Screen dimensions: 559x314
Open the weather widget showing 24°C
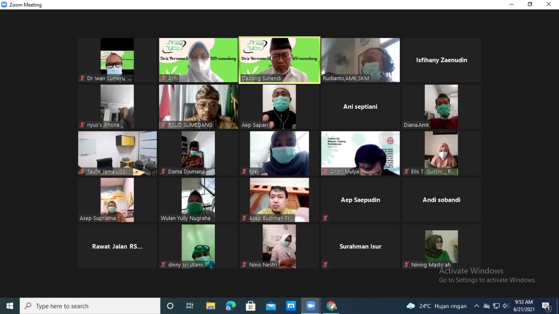[x=436, y=306]
